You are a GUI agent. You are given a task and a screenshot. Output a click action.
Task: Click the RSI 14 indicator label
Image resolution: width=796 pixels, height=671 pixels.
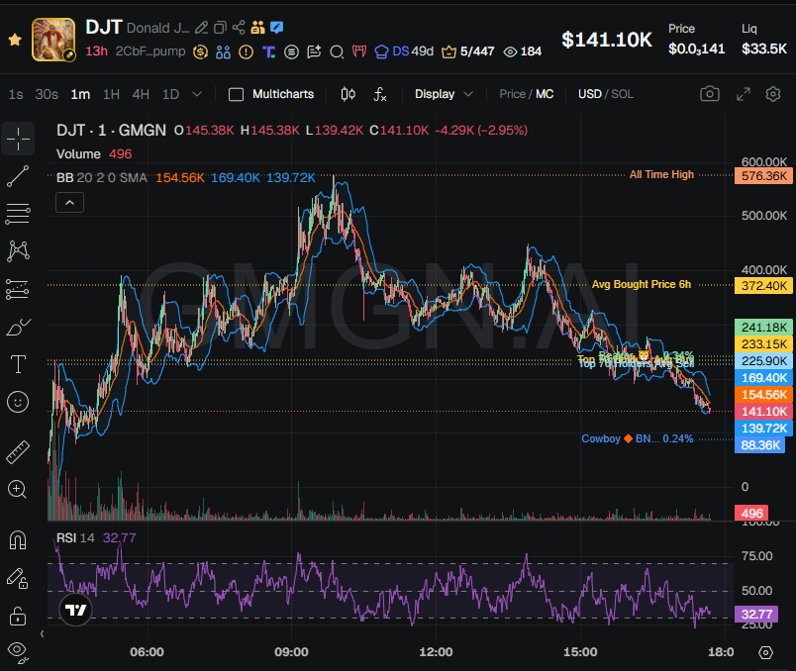[x=75, y=538]
